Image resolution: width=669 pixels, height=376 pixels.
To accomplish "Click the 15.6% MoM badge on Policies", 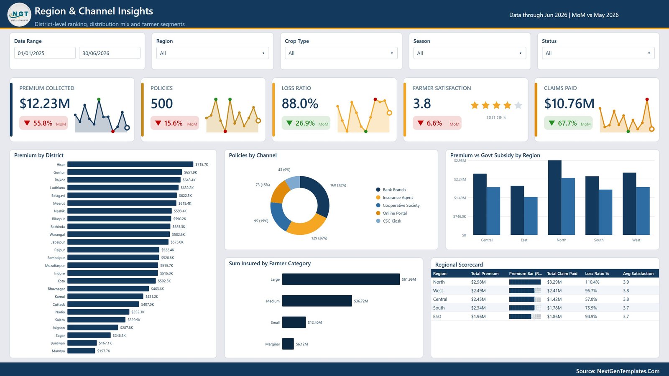I will (175, 123).
